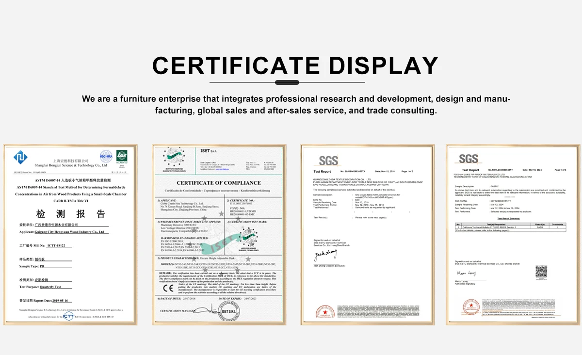Open the SGS test report dated Mar 18, 2024
The width and height of the screenshot is (582, 355).
(513, 234)
